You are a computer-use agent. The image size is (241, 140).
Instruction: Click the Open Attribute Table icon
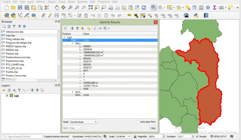pos(194,7)
